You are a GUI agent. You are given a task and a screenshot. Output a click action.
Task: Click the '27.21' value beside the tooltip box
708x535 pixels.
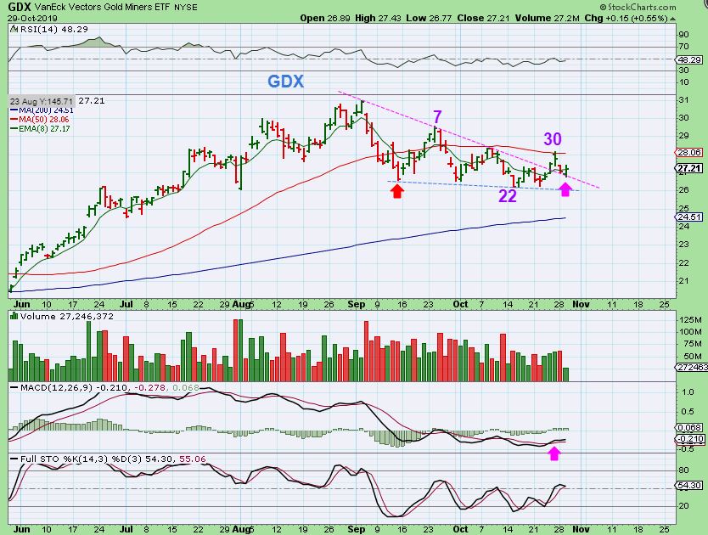(x=92, y=101)
